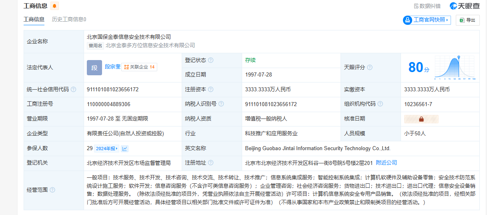Click registration number 110000004889306
487x215 pixels.
click(108, 104)
